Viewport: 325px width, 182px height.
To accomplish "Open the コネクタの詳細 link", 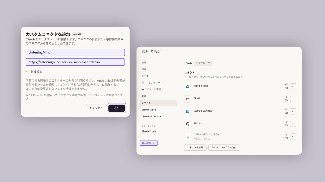I will 88,39.
